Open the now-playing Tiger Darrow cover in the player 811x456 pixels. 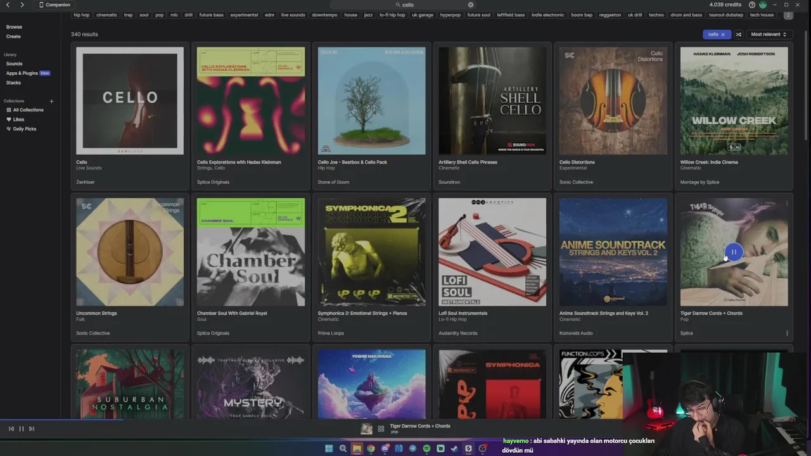point(366,429)
